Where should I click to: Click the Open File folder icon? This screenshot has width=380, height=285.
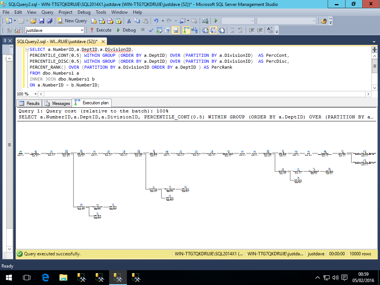pyautogui.click(x=33, y=21)
